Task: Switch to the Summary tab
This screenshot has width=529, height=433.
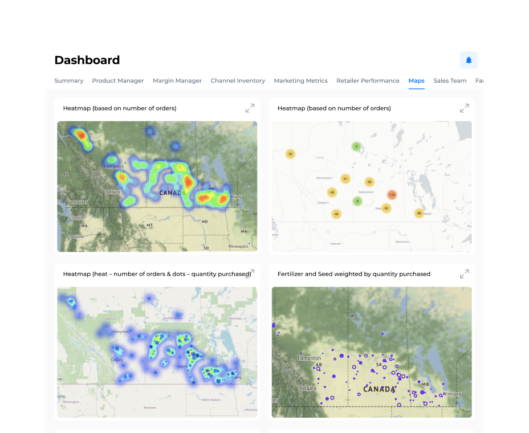Action: pos(69,80)
